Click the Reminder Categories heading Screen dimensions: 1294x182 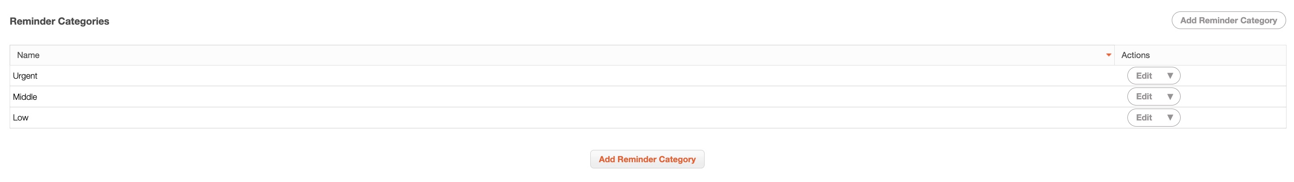coord(59,21)
